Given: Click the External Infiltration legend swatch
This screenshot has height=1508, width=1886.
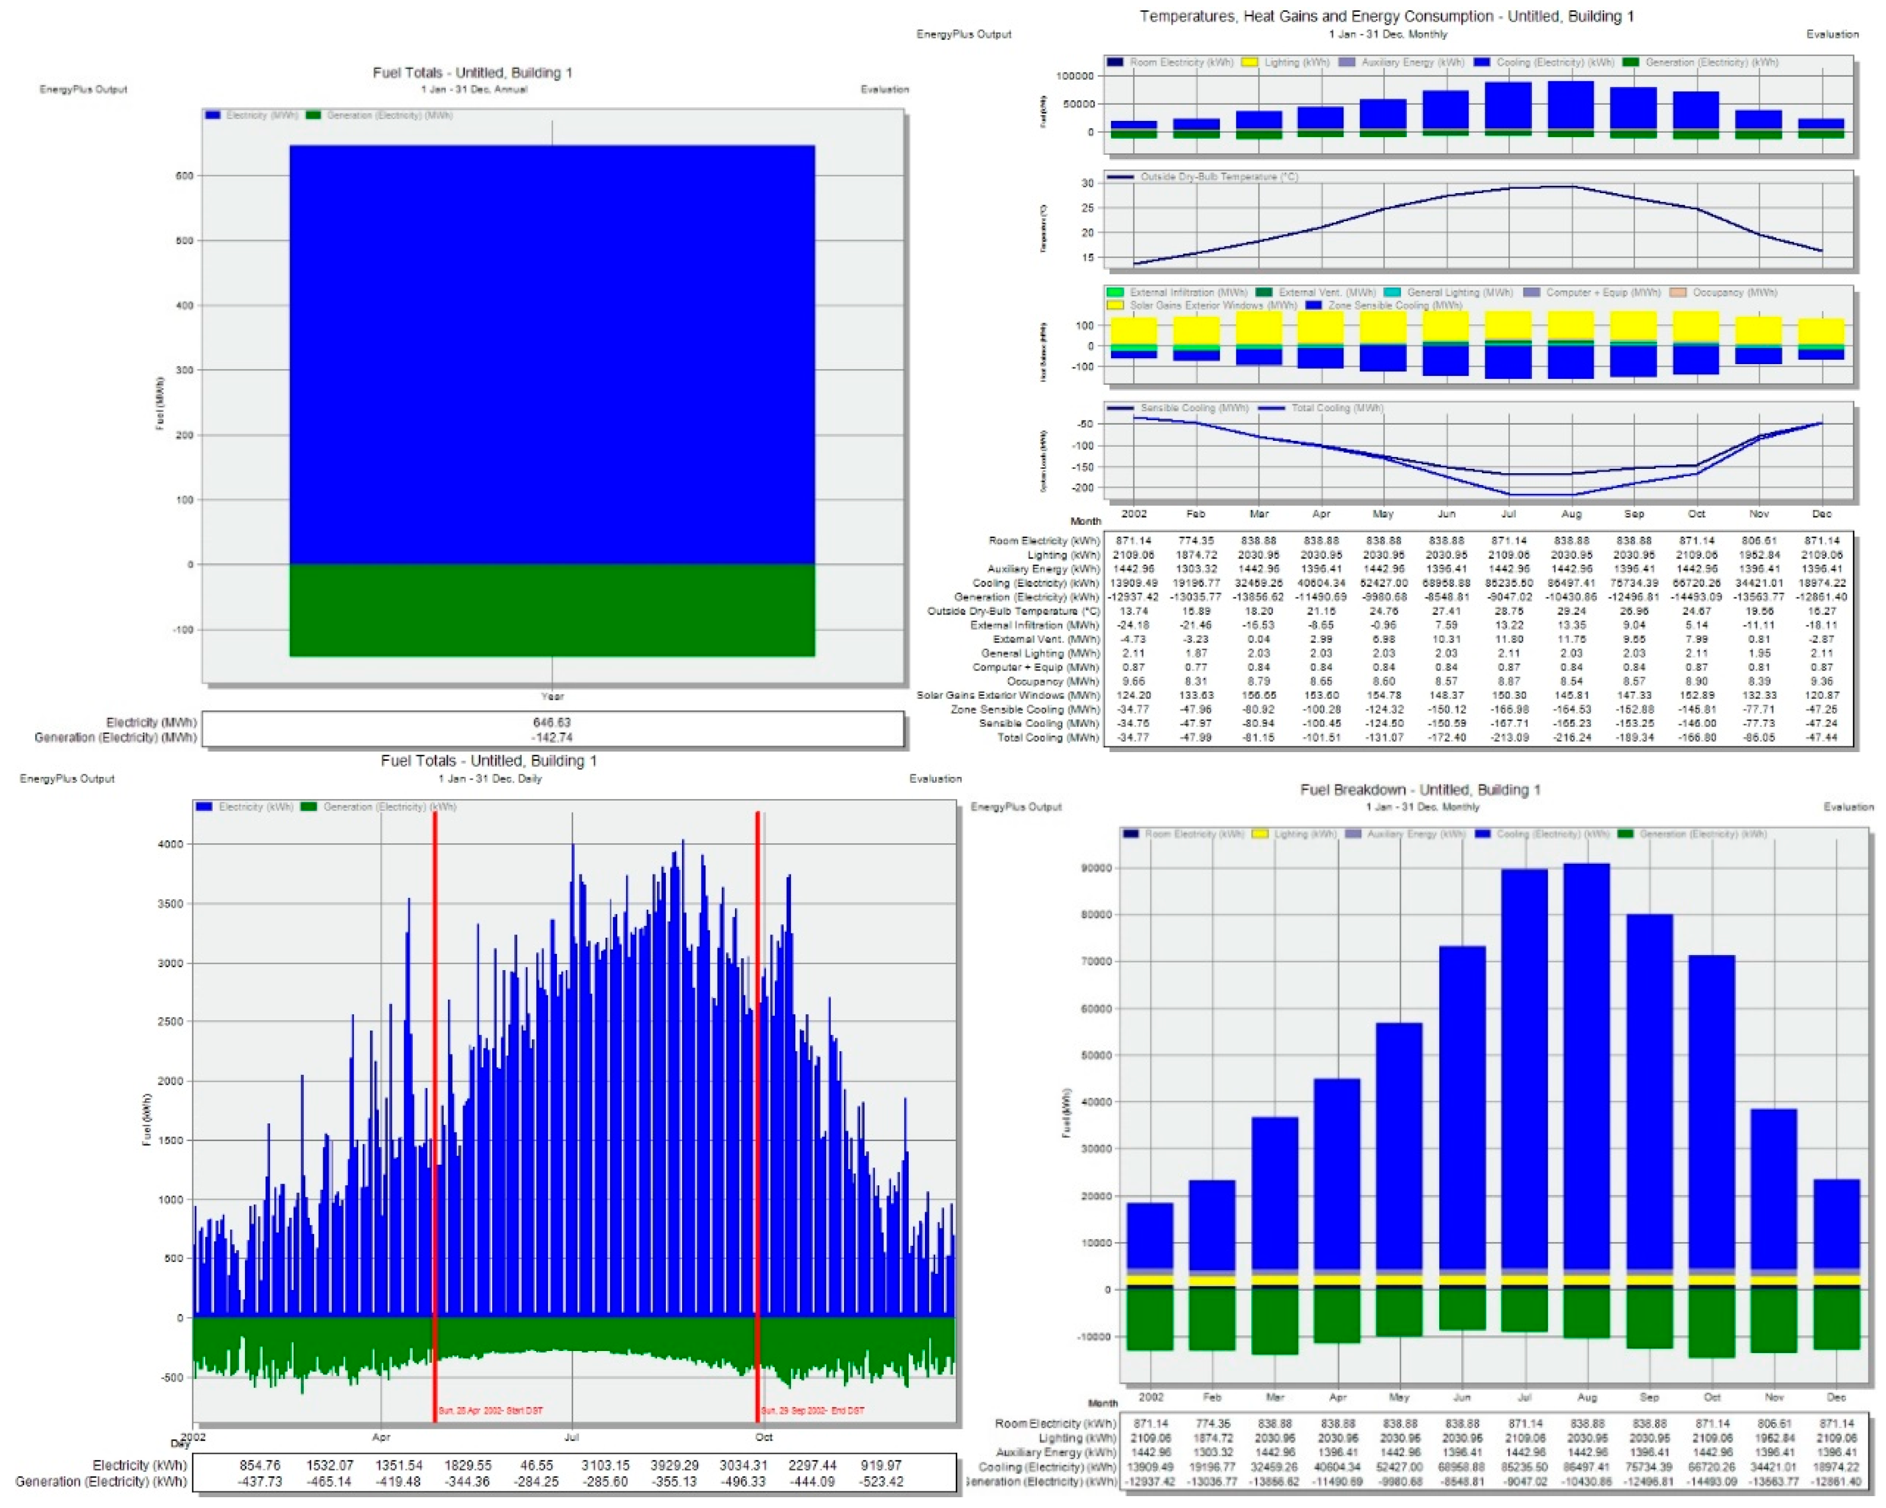Looking at the screenshot, I should pyautogui.click(x=1114, y=292).
